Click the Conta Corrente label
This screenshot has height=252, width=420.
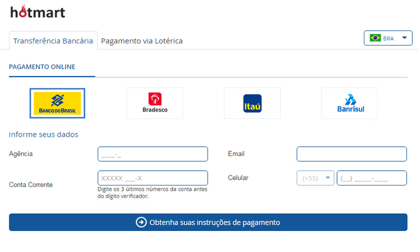[31, 184]
